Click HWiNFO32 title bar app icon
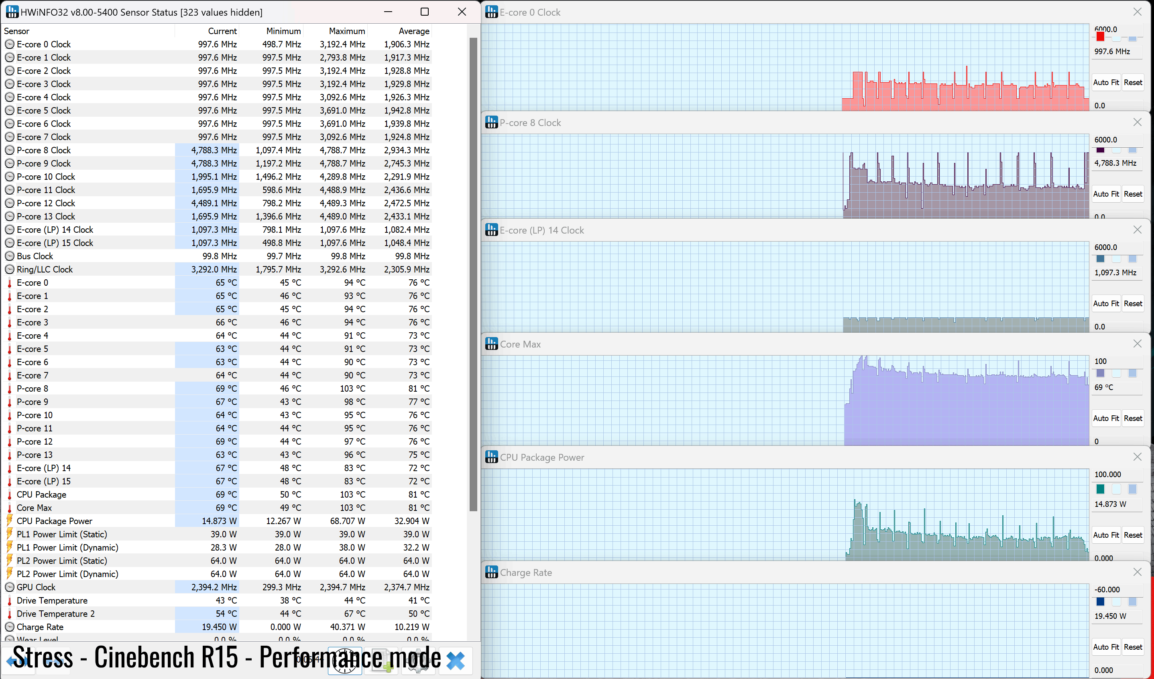The height and width of the screenshot is (679, 1154). [12, 12]
